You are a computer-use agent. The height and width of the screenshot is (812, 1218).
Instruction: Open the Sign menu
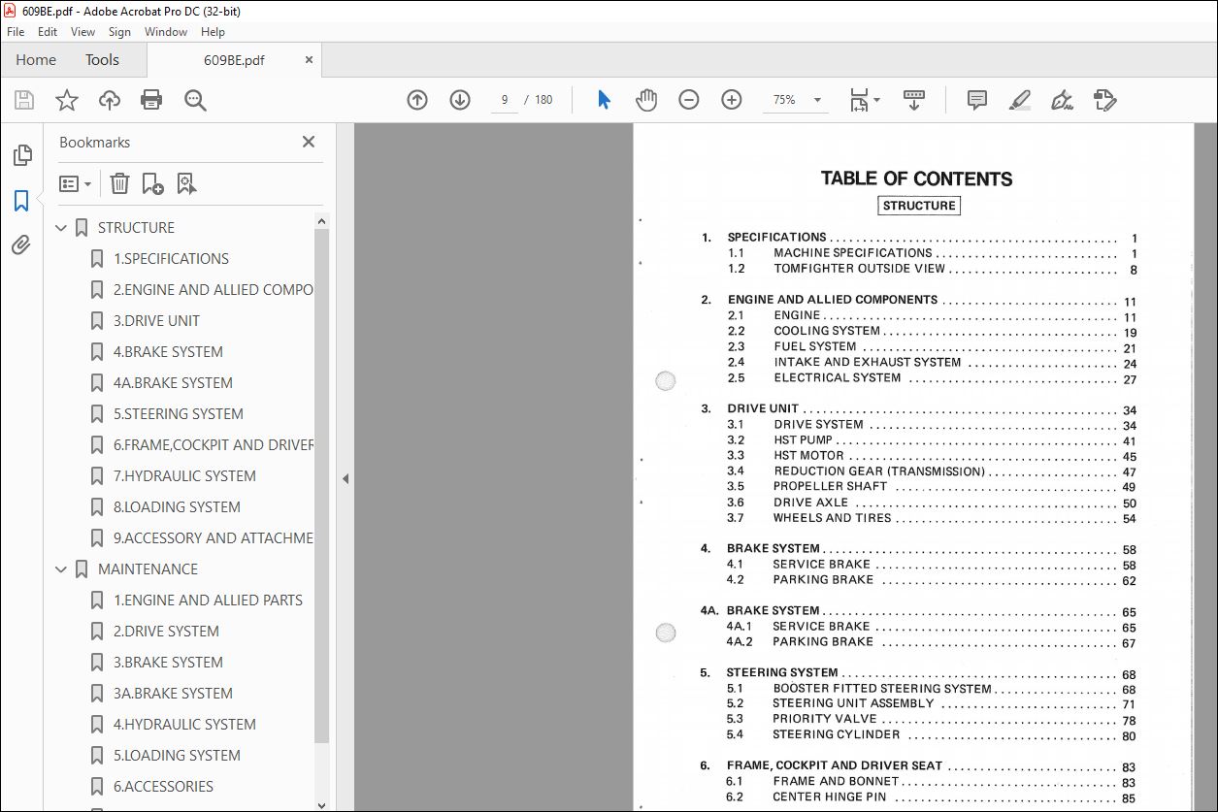pos(119,32)
